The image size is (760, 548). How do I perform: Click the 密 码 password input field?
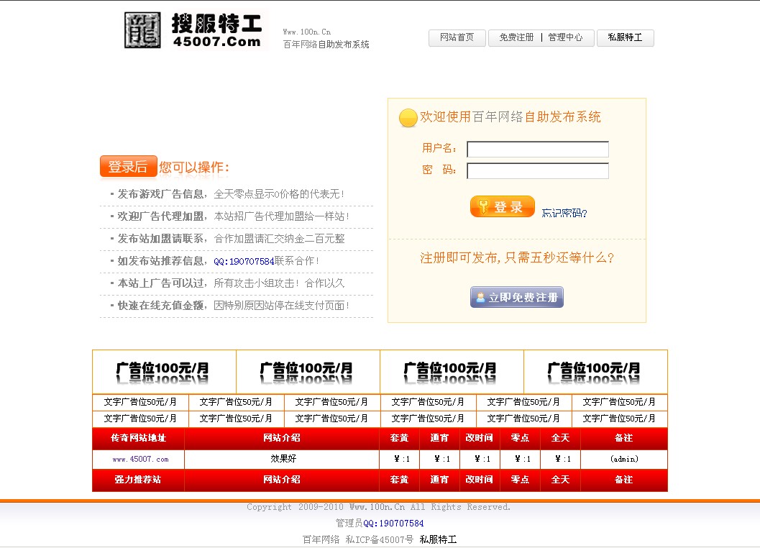[536, 170]
